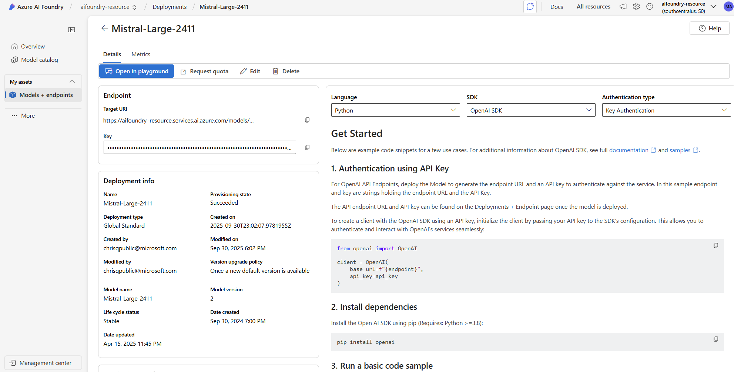Collapse the left navigation sidebar
734x372 pixels.
[71, 30]
